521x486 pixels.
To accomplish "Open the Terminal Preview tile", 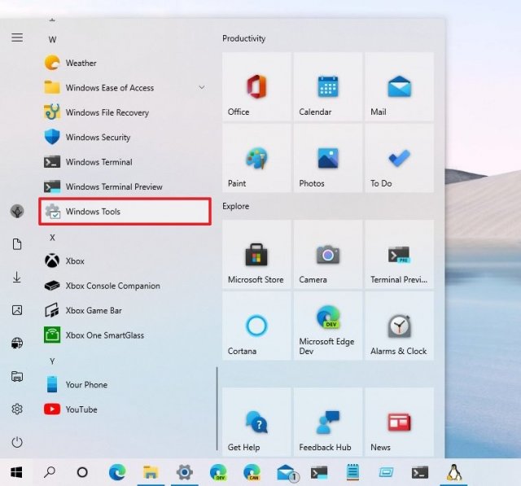I will 400,254.
